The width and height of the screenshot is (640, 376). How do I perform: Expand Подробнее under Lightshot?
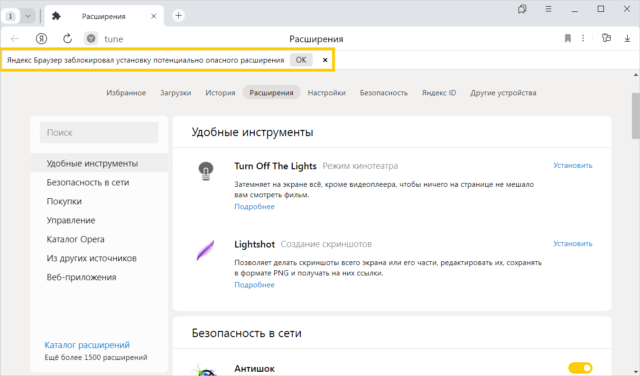pyautogui.click(x=254, y=285)
